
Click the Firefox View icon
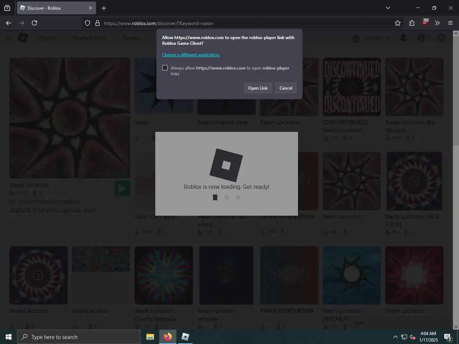pos(7,8)
